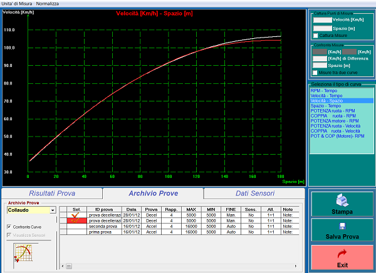The height and width of the screenshot is (273, 376).
Task: Click the red arrow Exit icon
Action: (x=342, y=254)
